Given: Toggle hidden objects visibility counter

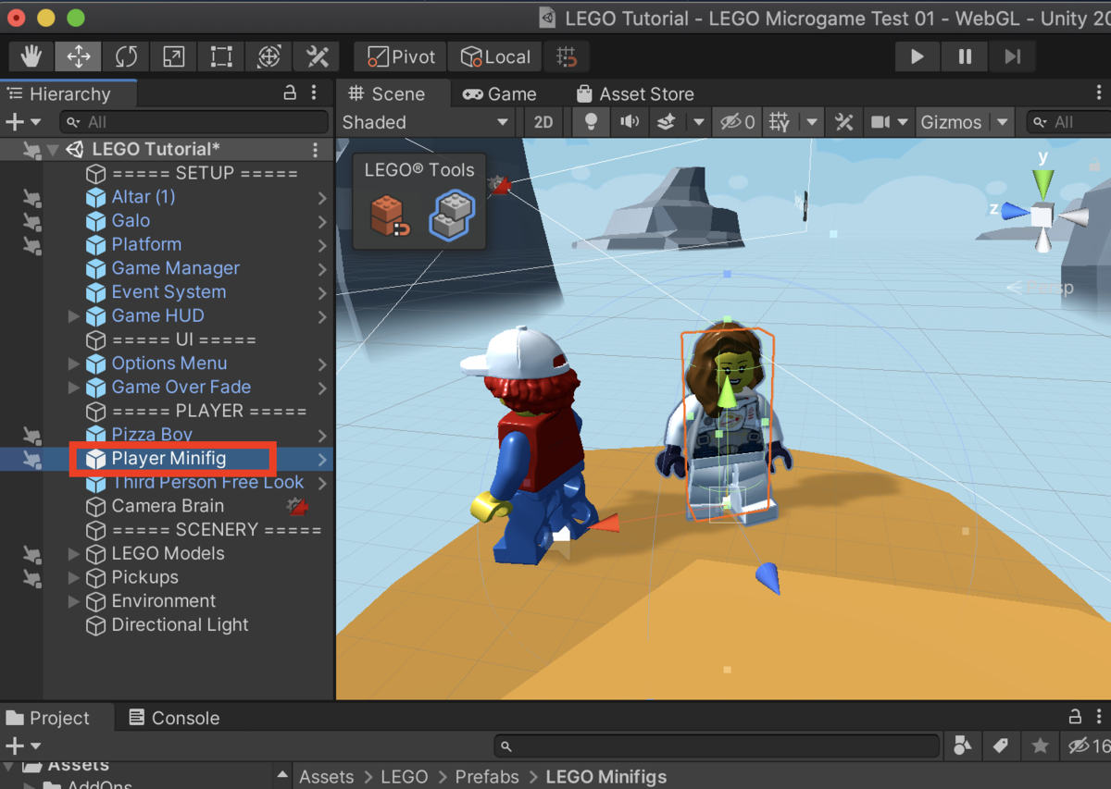Looking at the screenshot, I should (738, 122).
